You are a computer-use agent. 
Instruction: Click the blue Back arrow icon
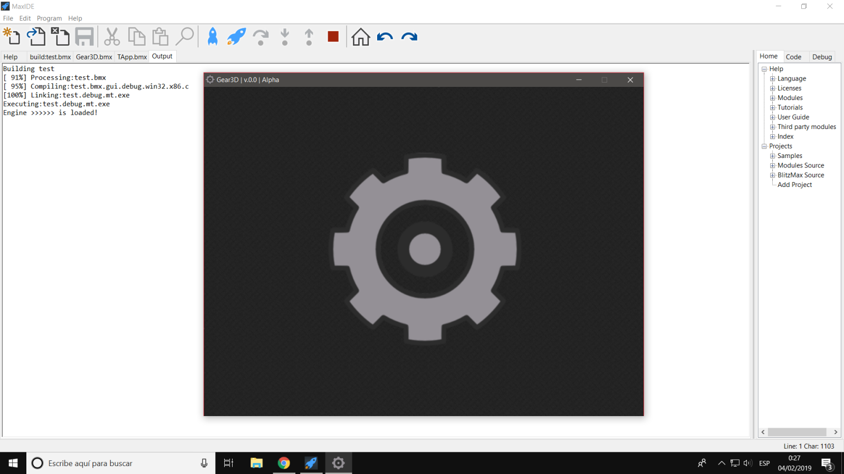coord(385,37)
